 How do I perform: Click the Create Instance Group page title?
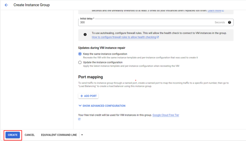(31, 5)
